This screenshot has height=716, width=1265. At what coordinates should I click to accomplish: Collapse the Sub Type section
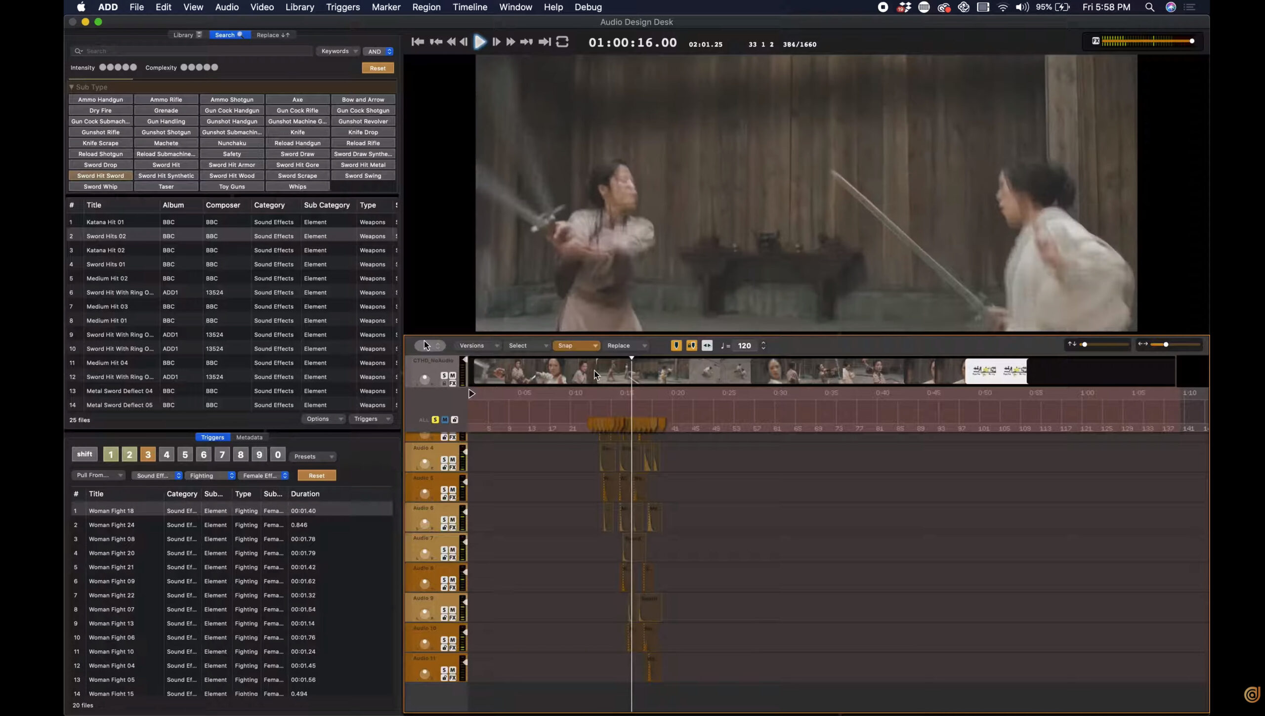71,87
